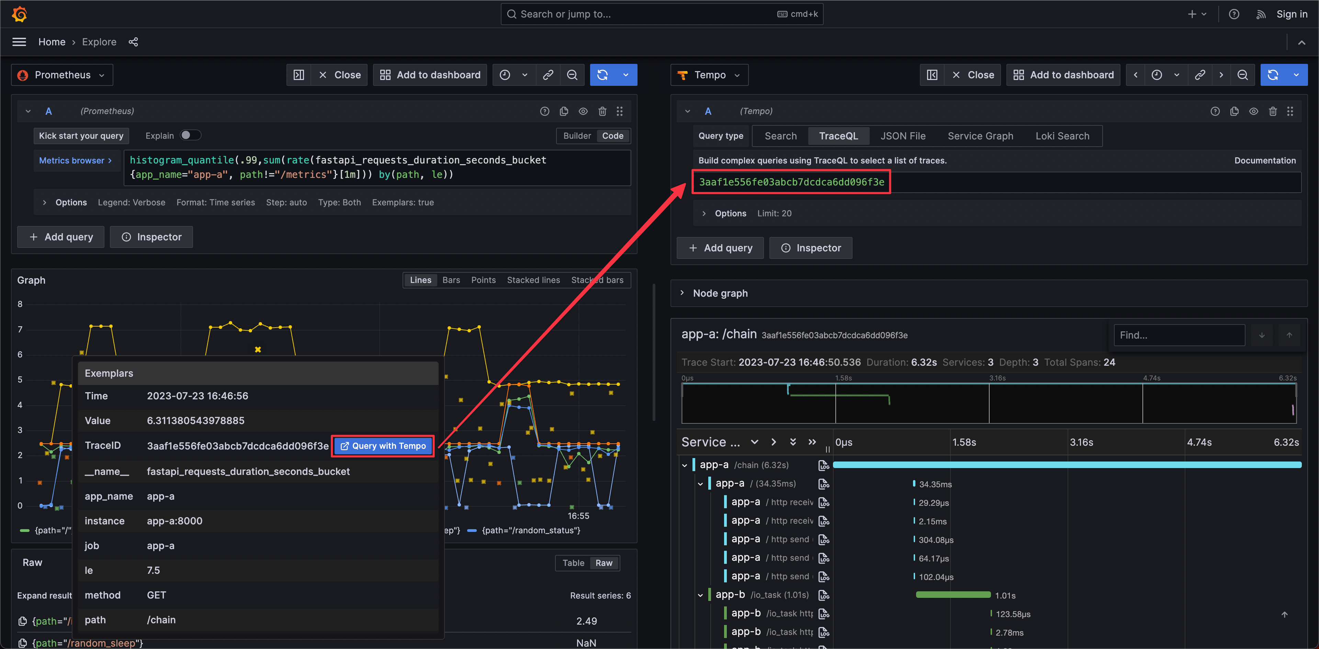Copy shortened link in Tempo pane
This screenshot has width=1319, height=649.
click(x=1200, y=75)
